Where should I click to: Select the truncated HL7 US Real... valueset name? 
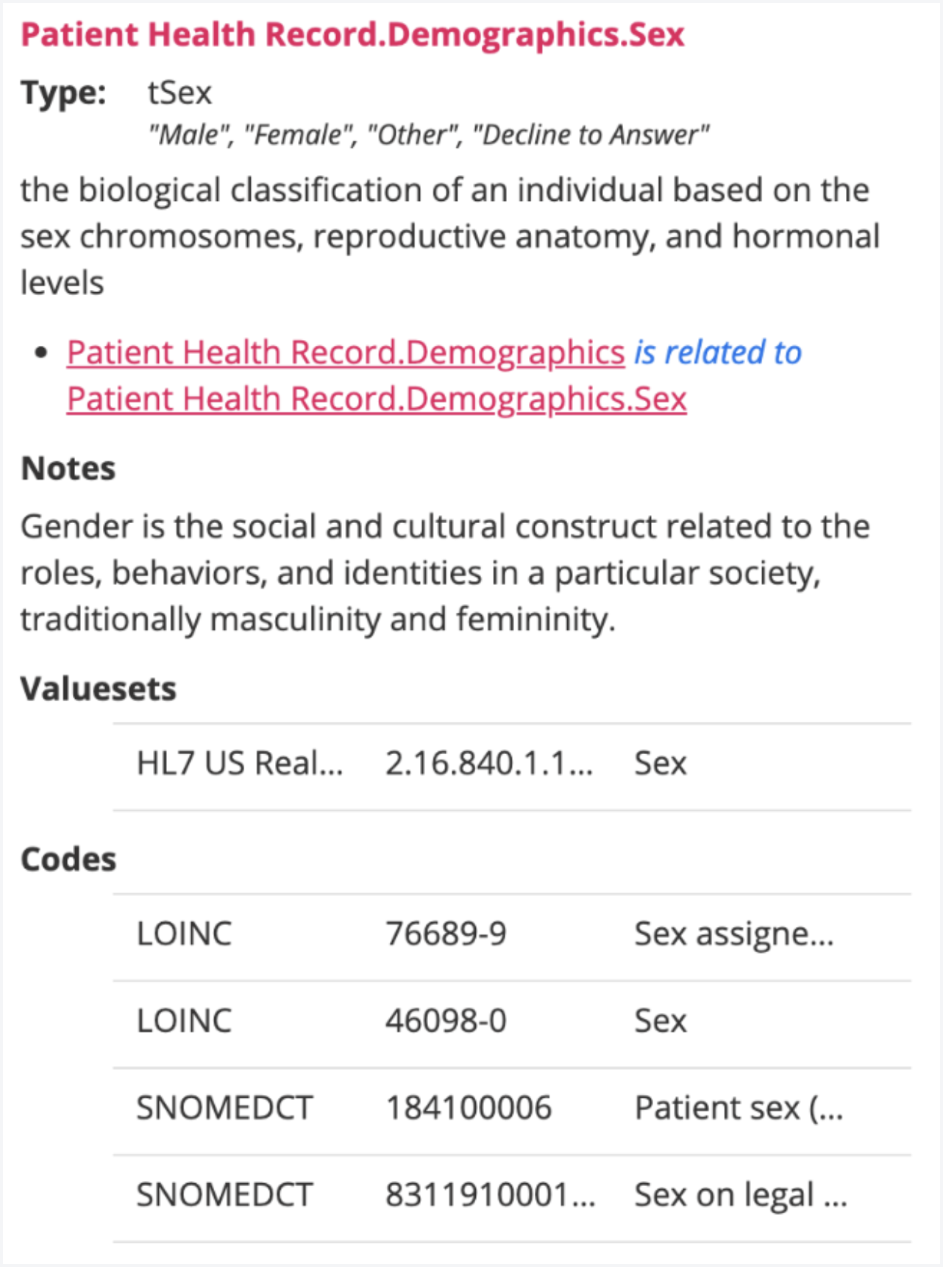(240, 763)
